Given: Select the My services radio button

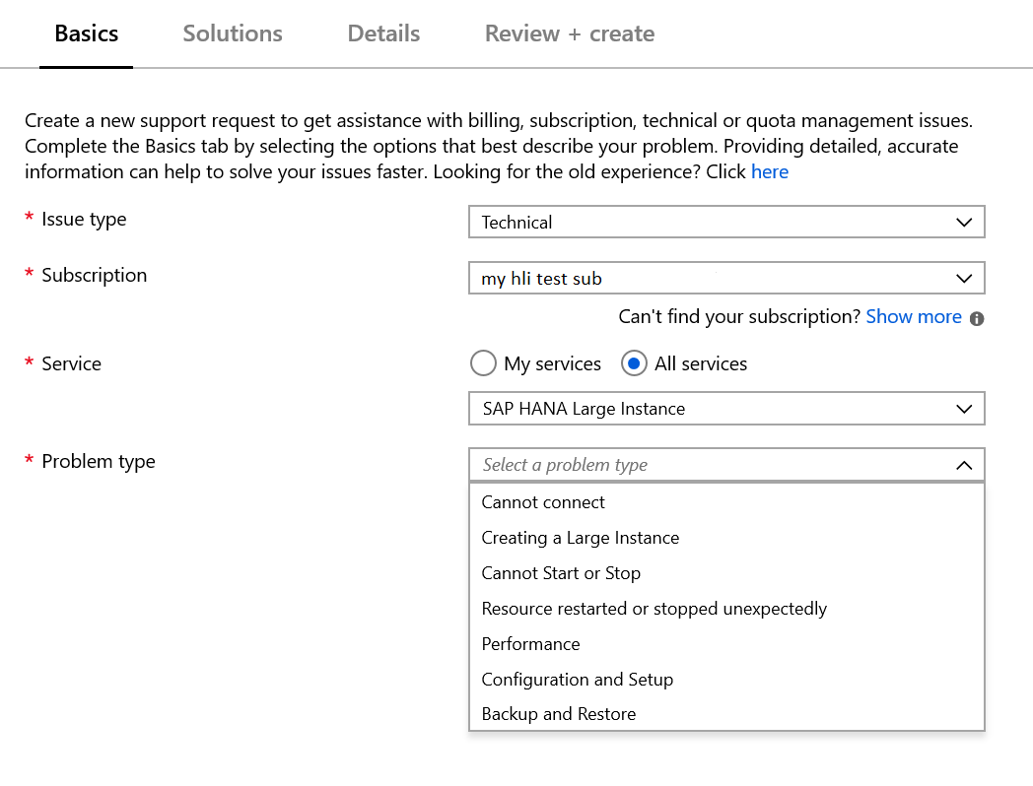Looking at the screenshot, I should [x=483, y=363].
